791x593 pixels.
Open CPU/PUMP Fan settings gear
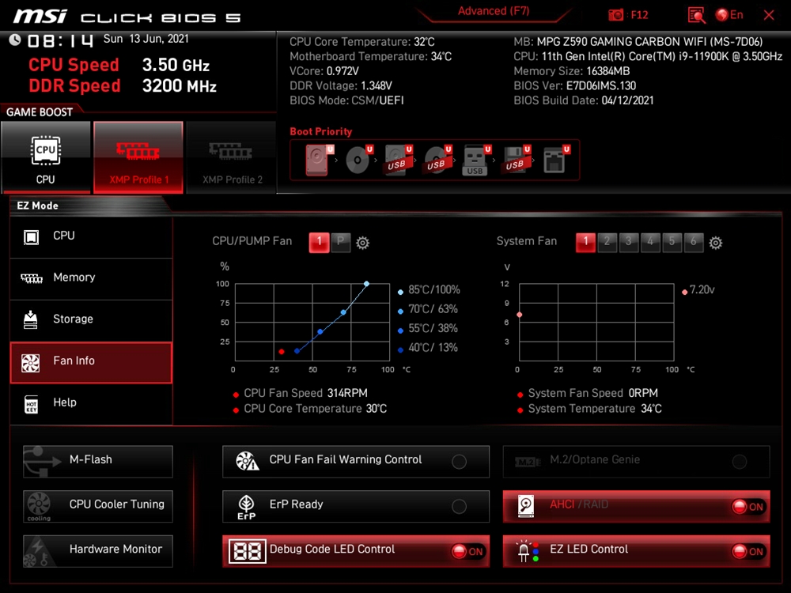pyautogui.click(x=362, y=243)
